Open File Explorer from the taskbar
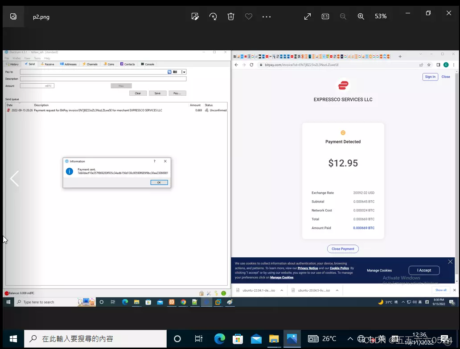 tap(274, 339)
